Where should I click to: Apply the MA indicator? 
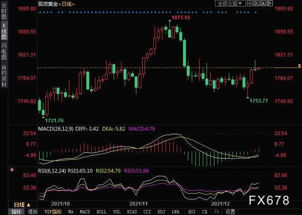(71, 212)
